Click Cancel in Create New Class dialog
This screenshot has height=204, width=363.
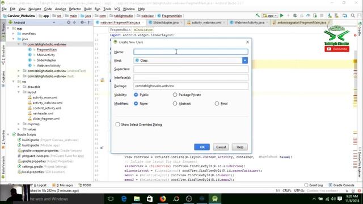221,147
